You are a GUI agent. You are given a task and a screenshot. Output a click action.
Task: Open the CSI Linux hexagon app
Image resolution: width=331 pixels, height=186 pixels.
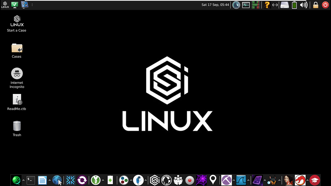tap(154, 180)
